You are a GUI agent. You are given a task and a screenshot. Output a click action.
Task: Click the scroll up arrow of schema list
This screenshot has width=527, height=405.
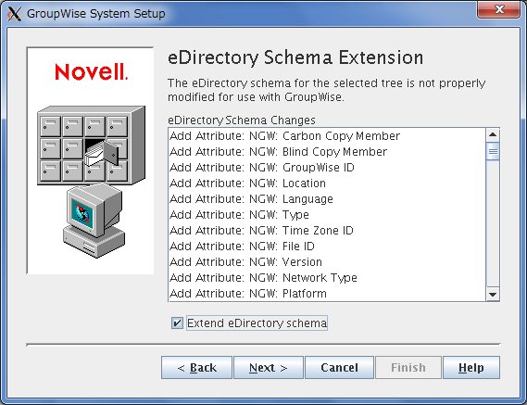click(493, 135)
